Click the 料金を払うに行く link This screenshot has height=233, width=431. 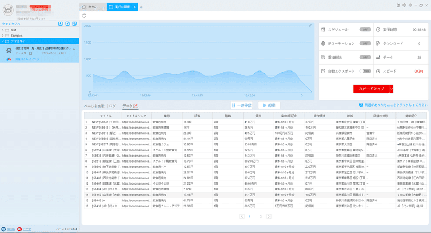pos(31,19)
